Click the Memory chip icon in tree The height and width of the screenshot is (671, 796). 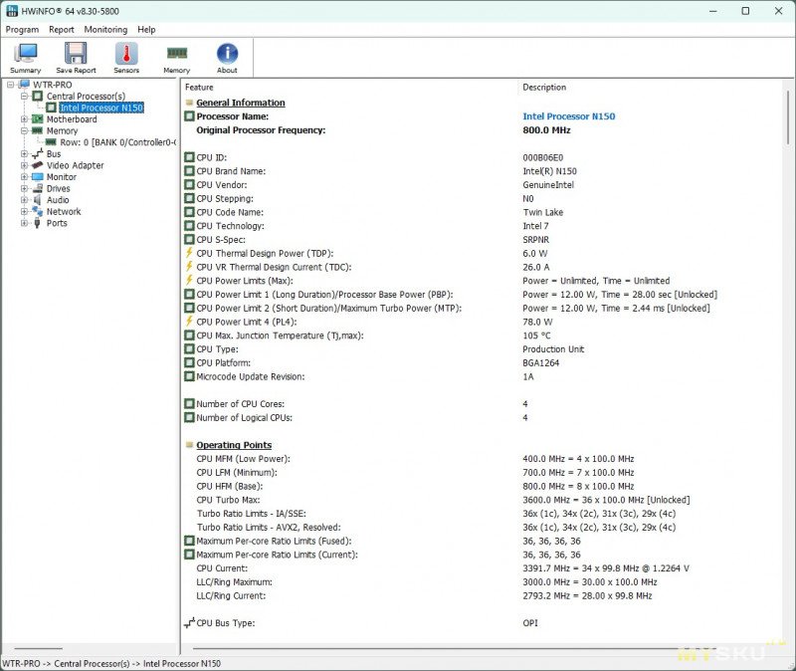click(37, 130)
